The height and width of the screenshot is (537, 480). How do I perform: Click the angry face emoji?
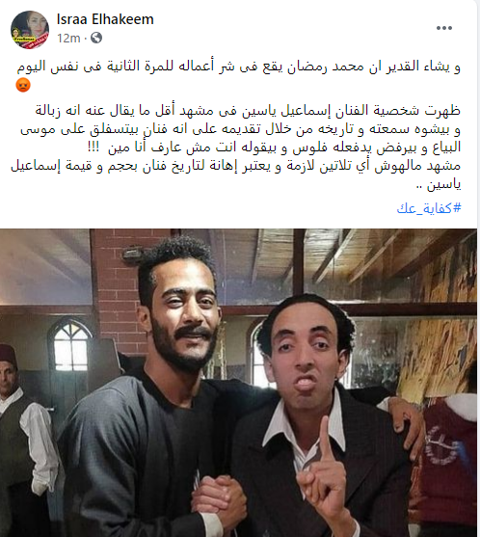click(x=23, y=85)
